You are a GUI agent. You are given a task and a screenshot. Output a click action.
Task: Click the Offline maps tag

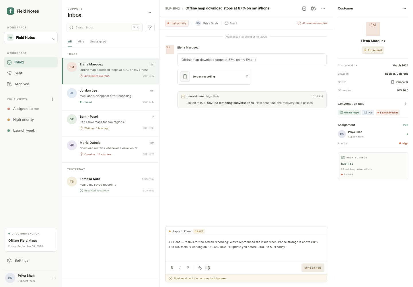coord(349,113)
